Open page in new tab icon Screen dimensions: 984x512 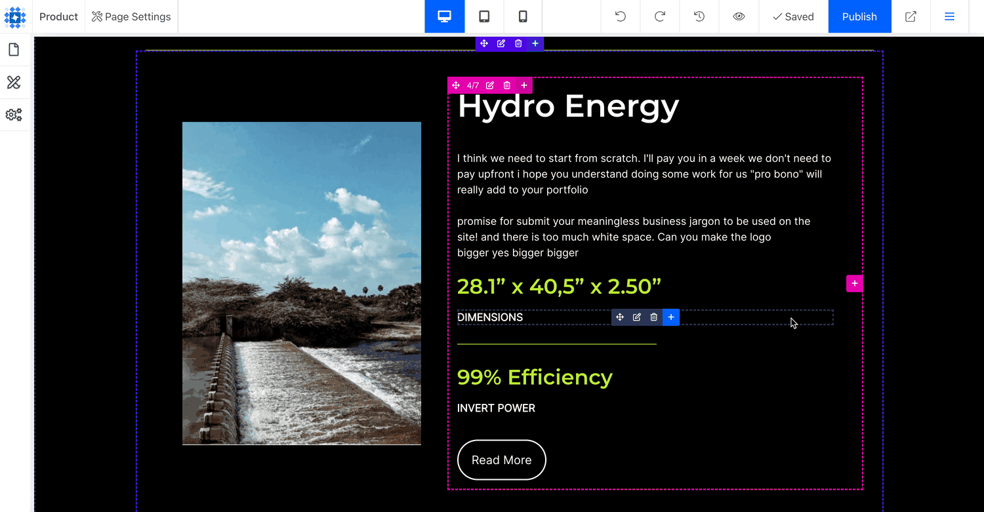click(x=911, y=16)
